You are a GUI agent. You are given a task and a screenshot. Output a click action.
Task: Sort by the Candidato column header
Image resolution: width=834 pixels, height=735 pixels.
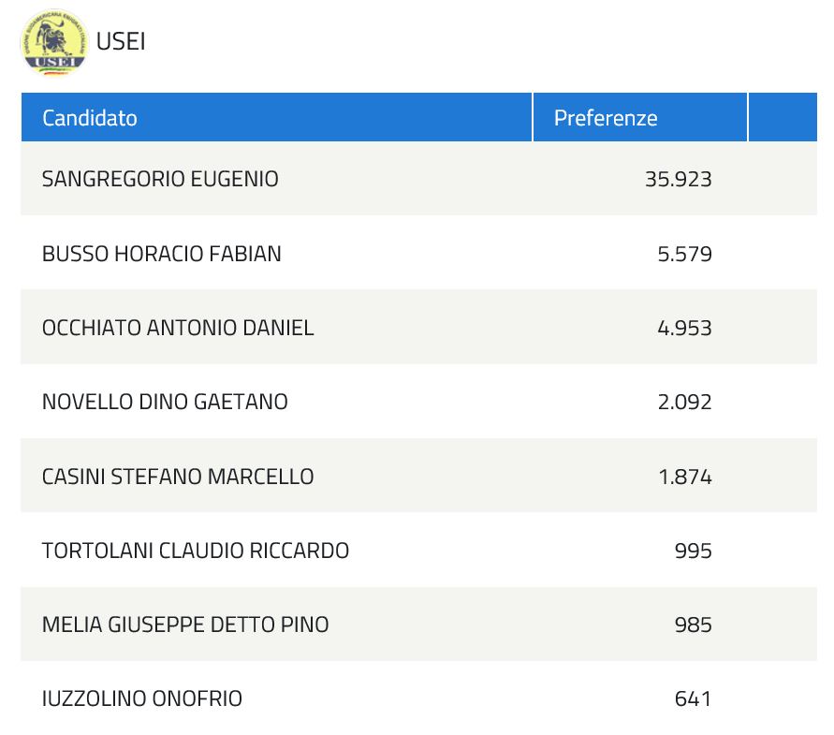point(90,118)
